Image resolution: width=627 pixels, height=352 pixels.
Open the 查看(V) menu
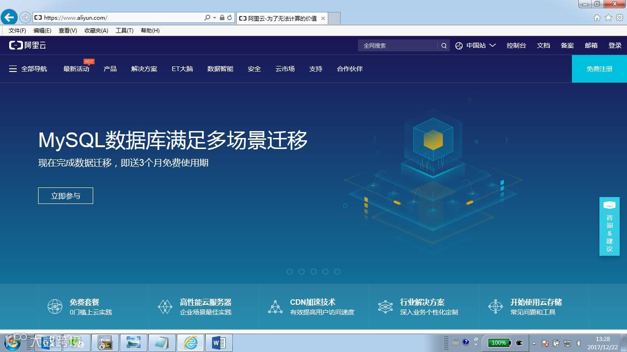[68, 31]
